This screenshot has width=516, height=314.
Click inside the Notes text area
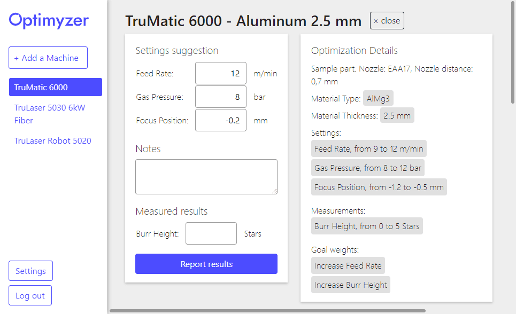206,177
